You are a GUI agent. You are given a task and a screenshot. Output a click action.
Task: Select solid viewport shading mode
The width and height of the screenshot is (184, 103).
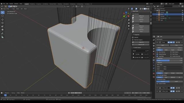point(145,9)
